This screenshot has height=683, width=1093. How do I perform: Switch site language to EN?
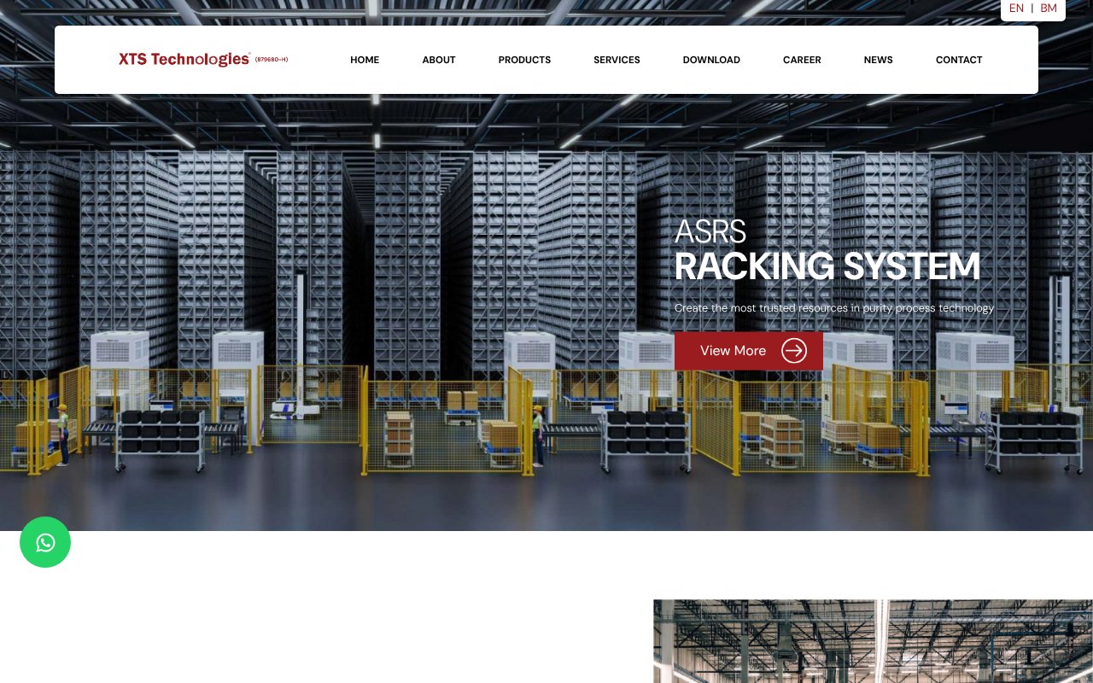pyautogui.click(x=1016, y=8)
